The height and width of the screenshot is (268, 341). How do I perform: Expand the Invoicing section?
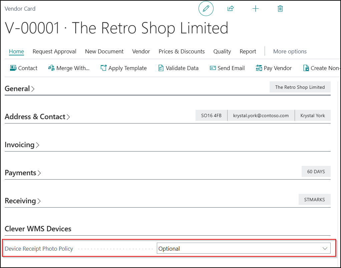(x=22, y=145)
